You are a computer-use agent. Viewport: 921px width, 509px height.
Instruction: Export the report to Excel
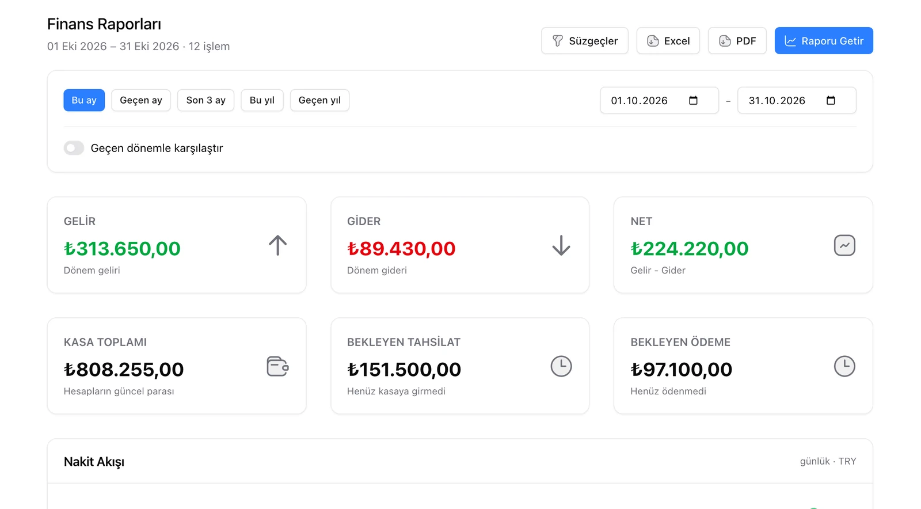click(x=668, y=41)
